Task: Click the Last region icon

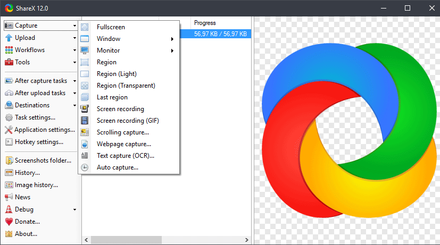Action: coord(85,97)
